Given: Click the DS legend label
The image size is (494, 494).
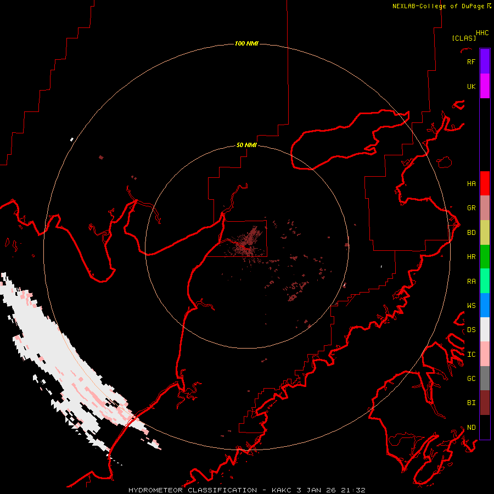Looking at the screenshot, I should (471, 330).
